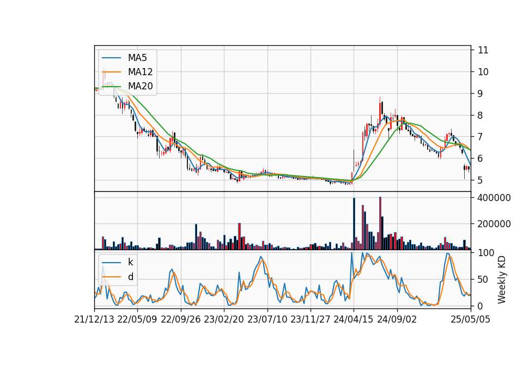Viewport: 523px width, 376px height.
Task: Click the Weekly KD axis title
Action: point(502,280)
